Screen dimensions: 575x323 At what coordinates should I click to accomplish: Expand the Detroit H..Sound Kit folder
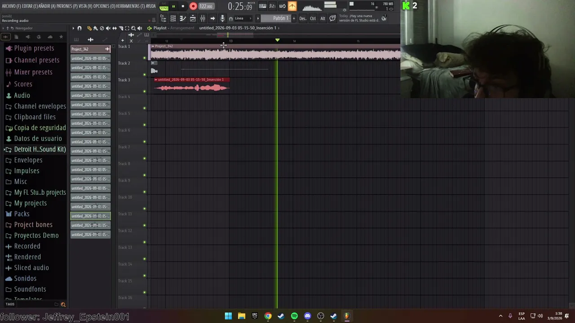[35, 149]
